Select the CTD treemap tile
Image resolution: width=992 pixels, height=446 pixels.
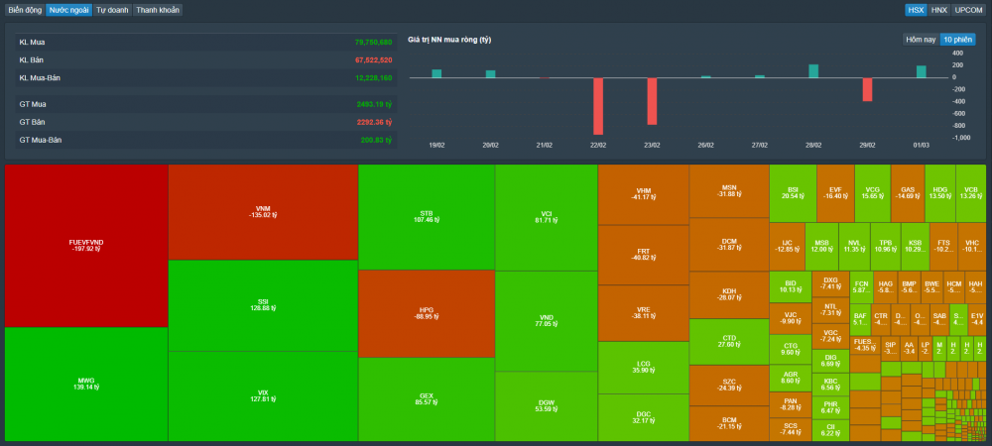729,342
